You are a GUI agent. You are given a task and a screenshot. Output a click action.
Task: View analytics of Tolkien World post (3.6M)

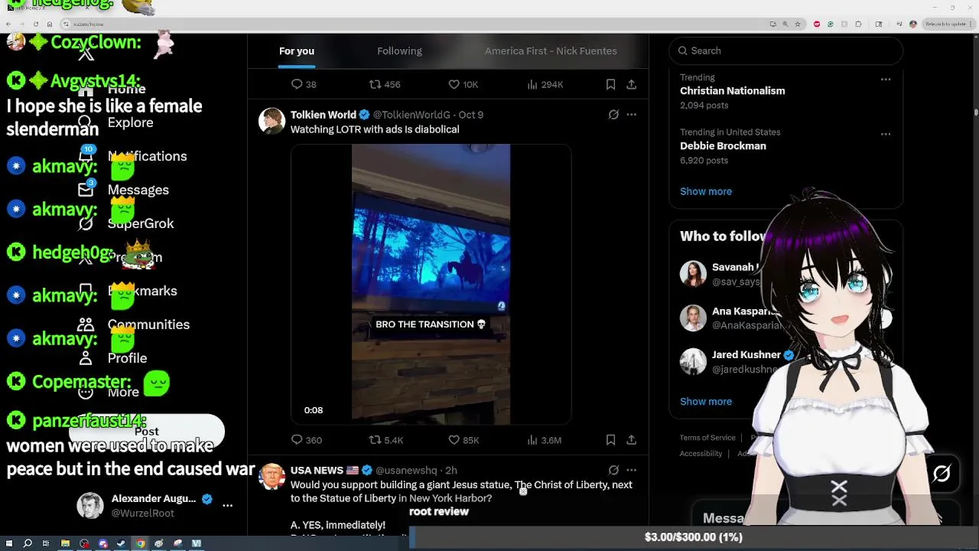click(x=545, y=440)
